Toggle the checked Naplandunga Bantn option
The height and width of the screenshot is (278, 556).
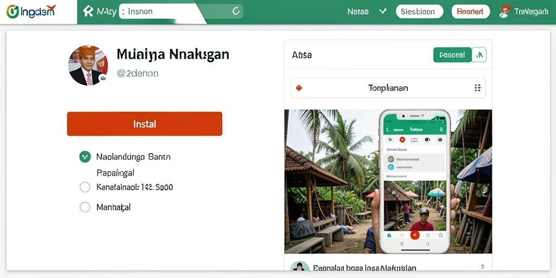[x=85, y=156]
